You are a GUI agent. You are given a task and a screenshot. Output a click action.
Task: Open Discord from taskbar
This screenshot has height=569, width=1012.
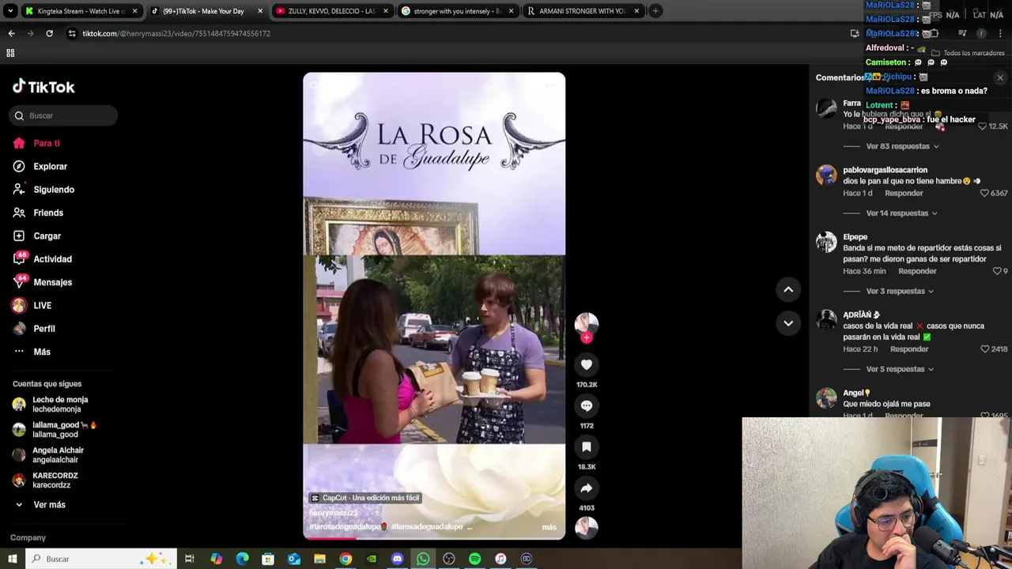[397, 559]
